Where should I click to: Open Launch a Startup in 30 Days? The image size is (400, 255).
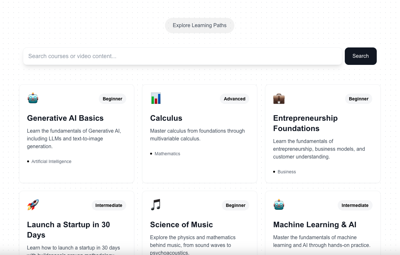[68, 230]
